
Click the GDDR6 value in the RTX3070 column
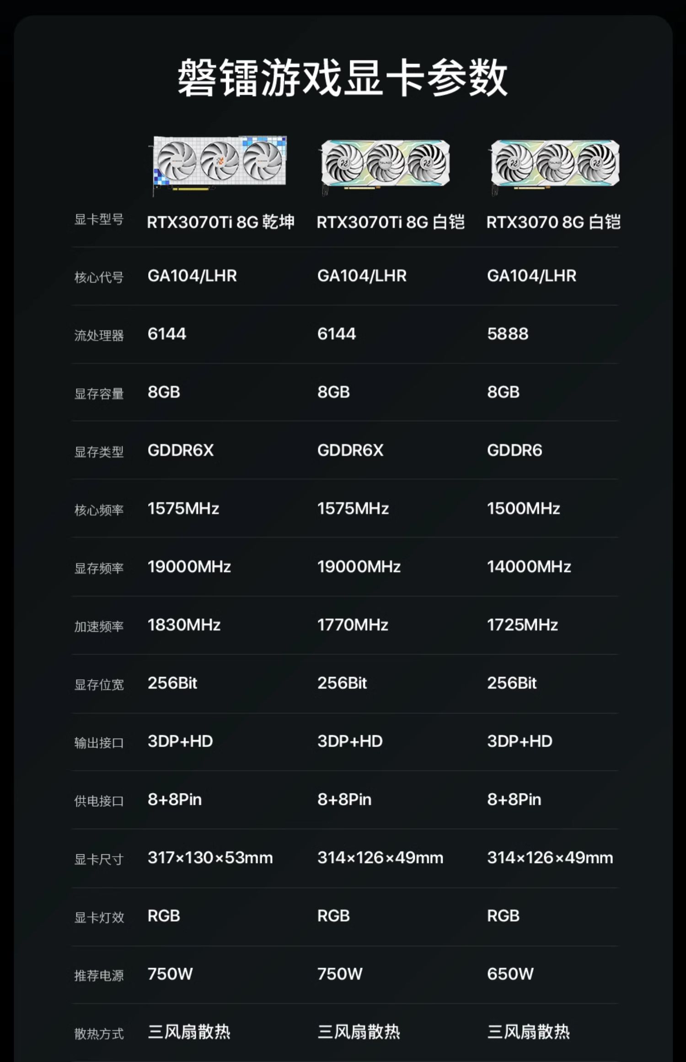tap(514, 451)
